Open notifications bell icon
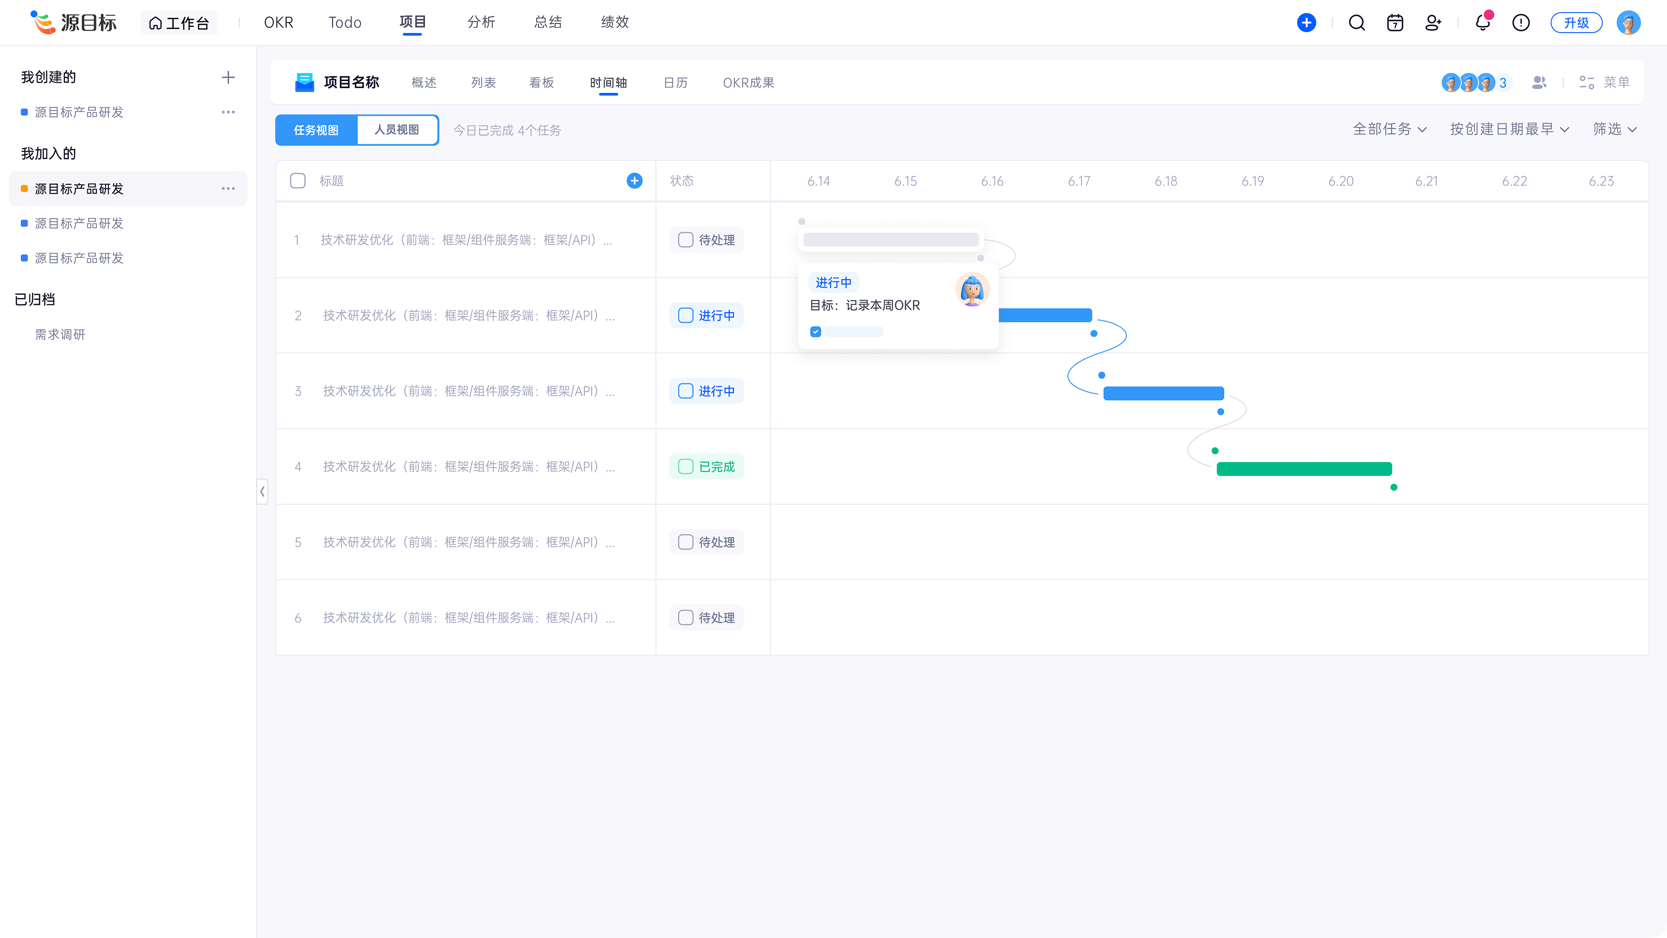Image resolution: width=1667 pixels, height=938 pixels. (x=1482, y=23)
